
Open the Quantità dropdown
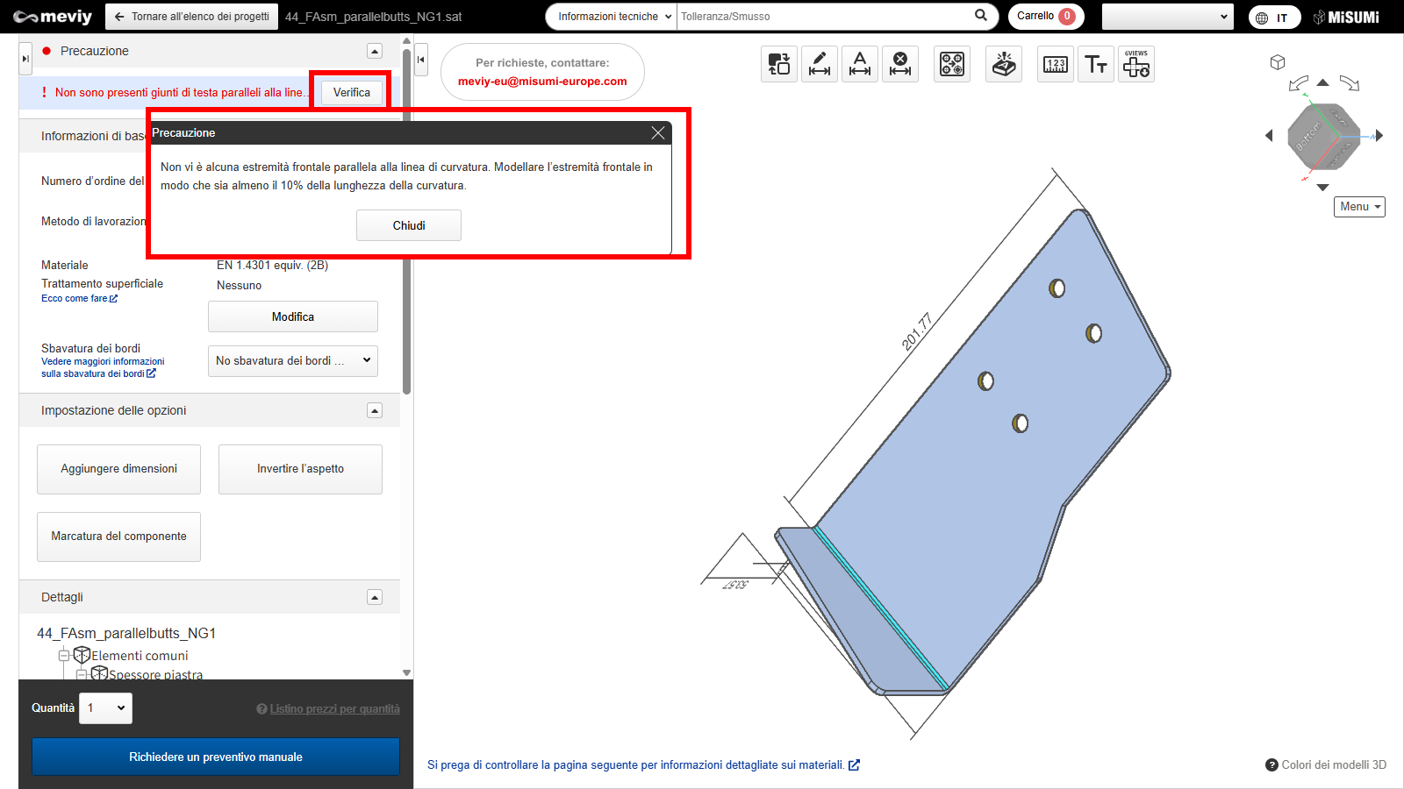(105, 708)
